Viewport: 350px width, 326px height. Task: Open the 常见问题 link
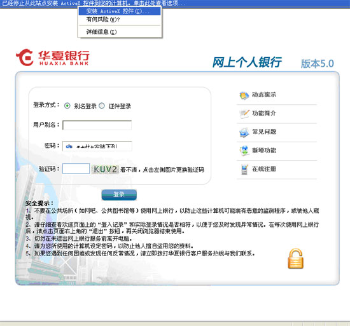click(x=264, y=132)
